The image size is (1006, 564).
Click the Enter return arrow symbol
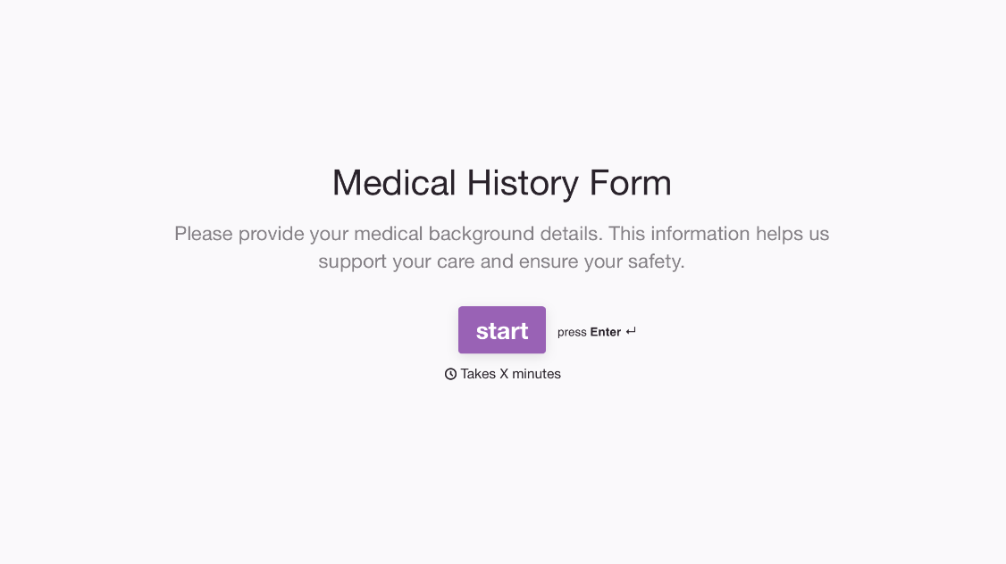(632, 330)
